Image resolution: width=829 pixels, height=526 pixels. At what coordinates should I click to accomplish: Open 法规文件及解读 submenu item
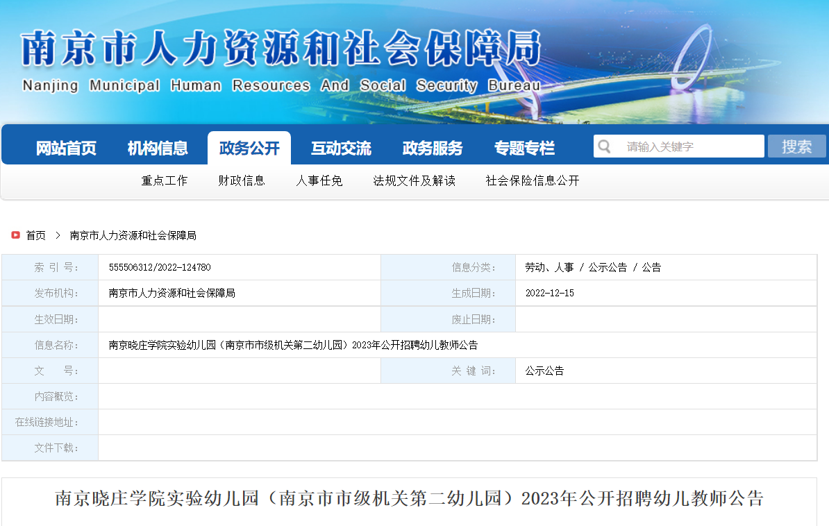coord(414,180)
